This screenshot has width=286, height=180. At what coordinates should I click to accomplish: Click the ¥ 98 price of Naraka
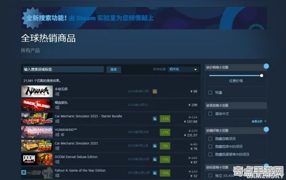click(194, 91)
